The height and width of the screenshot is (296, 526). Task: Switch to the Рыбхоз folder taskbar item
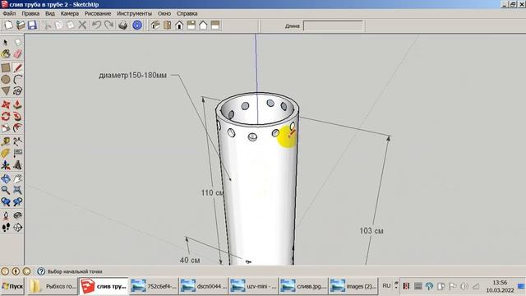[x=53, y=286]
